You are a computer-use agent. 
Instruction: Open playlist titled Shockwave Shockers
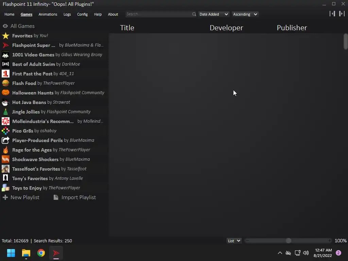click(35, 159)
